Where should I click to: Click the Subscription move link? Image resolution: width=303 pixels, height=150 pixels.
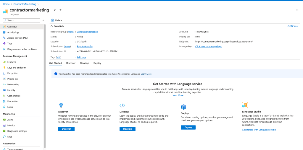[x=67, y=46]
